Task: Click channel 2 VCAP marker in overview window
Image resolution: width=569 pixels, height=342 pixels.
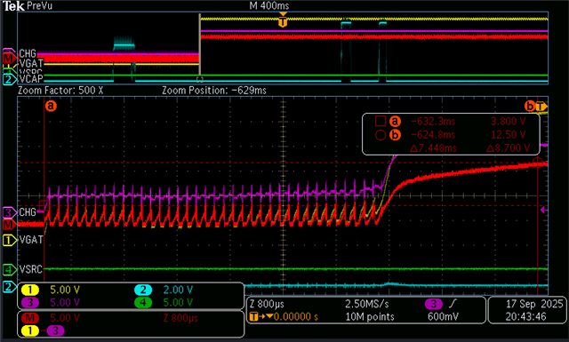Action: tap(10, 79)
